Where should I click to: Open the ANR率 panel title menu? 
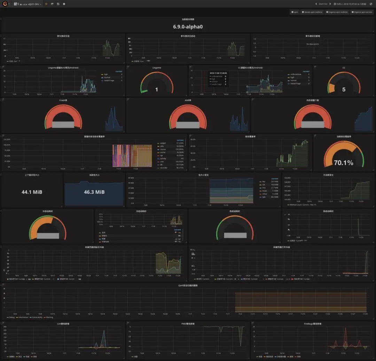click(188, 100)
